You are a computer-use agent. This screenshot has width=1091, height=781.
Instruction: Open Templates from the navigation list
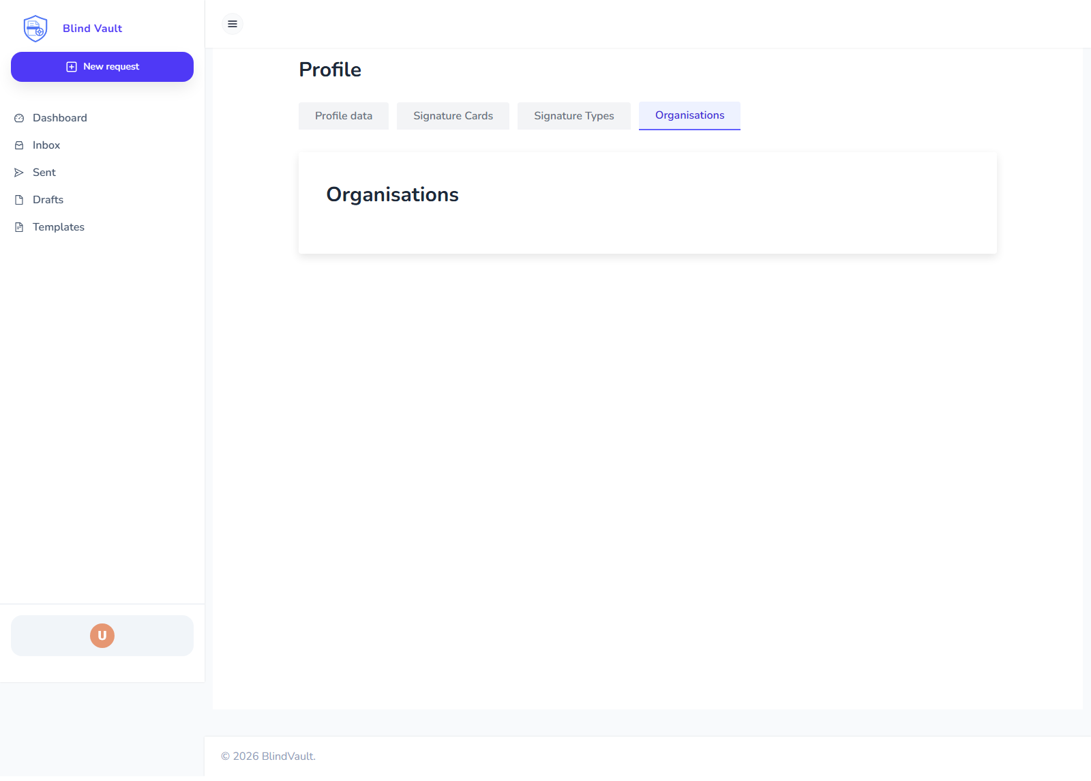58,226
